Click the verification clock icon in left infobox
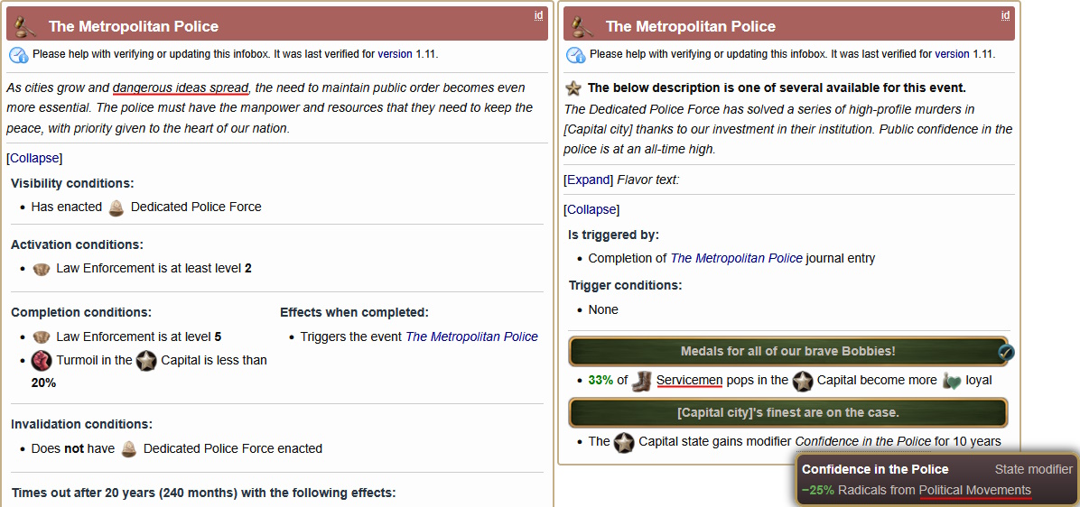The width and height of the screenshot is (1080, 507). [18, 54]
